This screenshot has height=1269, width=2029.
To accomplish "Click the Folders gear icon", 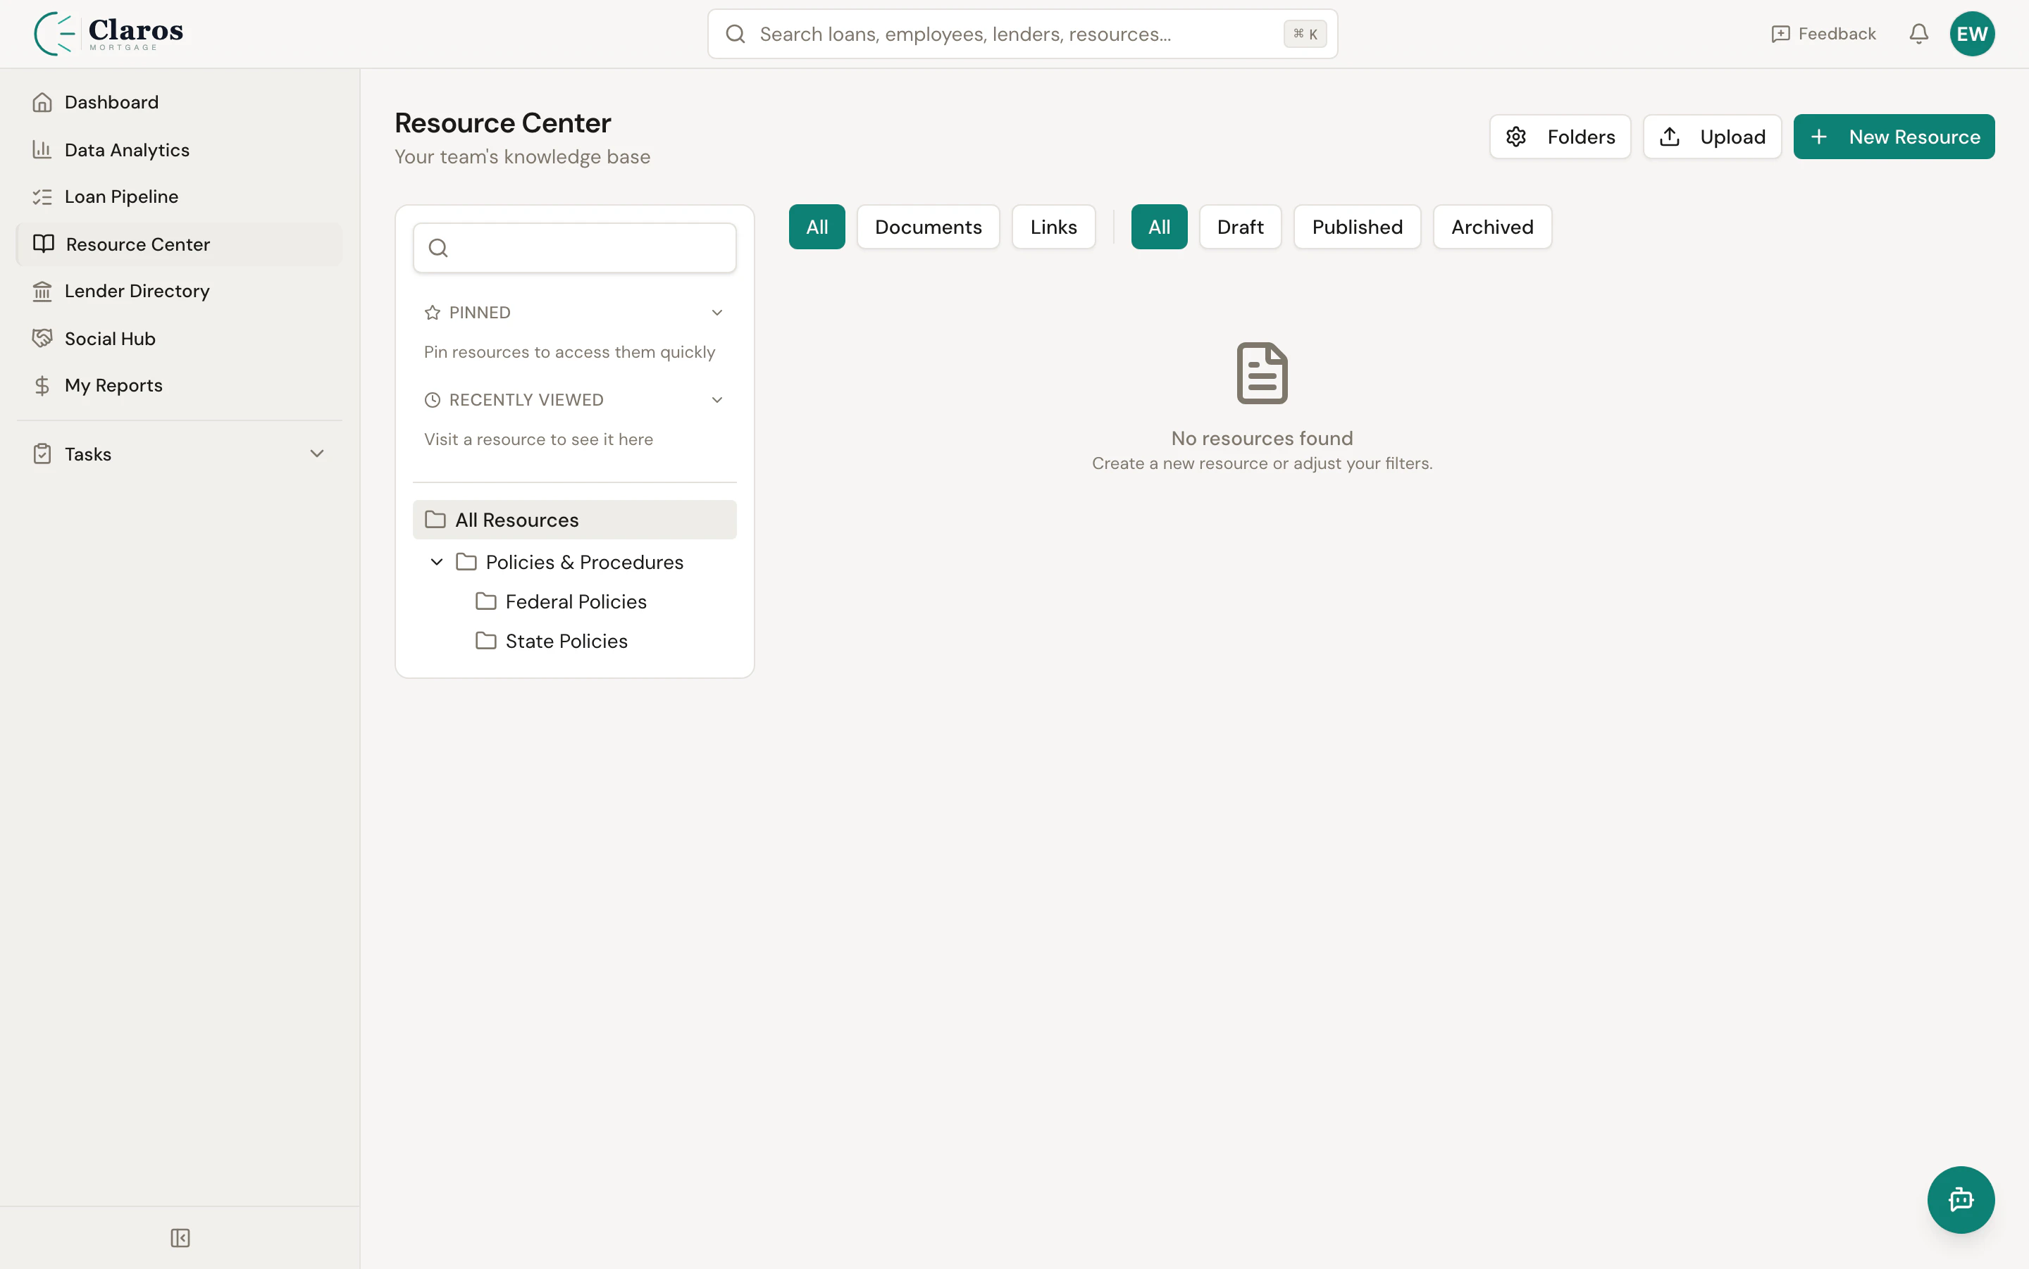I will (1515, 137).
